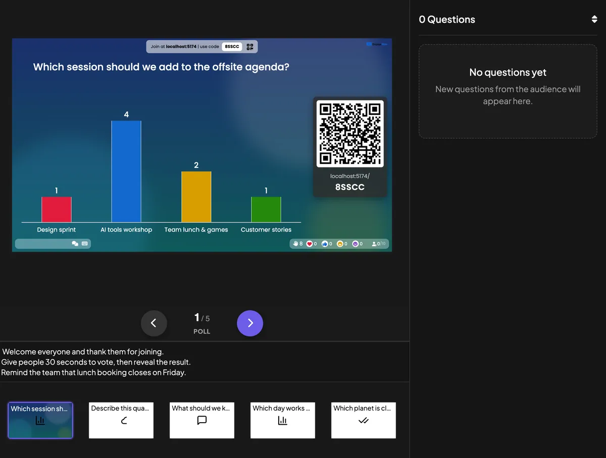This screenshot has height=458, width=606.
Task: Click the raised hand reaction counter
Action: [x=298, y=244]
